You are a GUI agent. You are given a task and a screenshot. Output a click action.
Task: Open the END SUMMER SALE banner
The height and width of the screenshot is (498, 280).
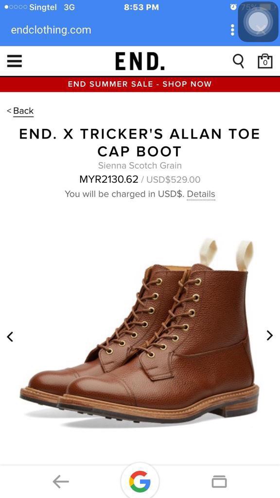click(x=140, y=84)
